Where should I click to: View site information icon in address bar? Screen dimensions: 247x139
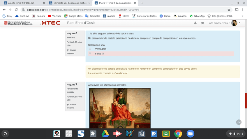click(24, 10)
